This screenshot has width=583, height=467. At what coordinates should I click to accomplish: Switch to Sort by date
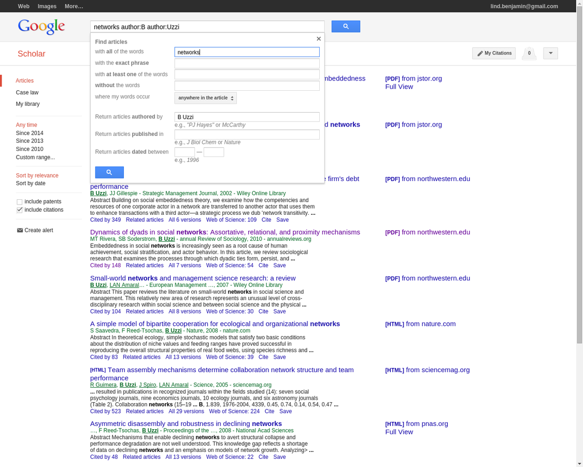coord(31,183)
